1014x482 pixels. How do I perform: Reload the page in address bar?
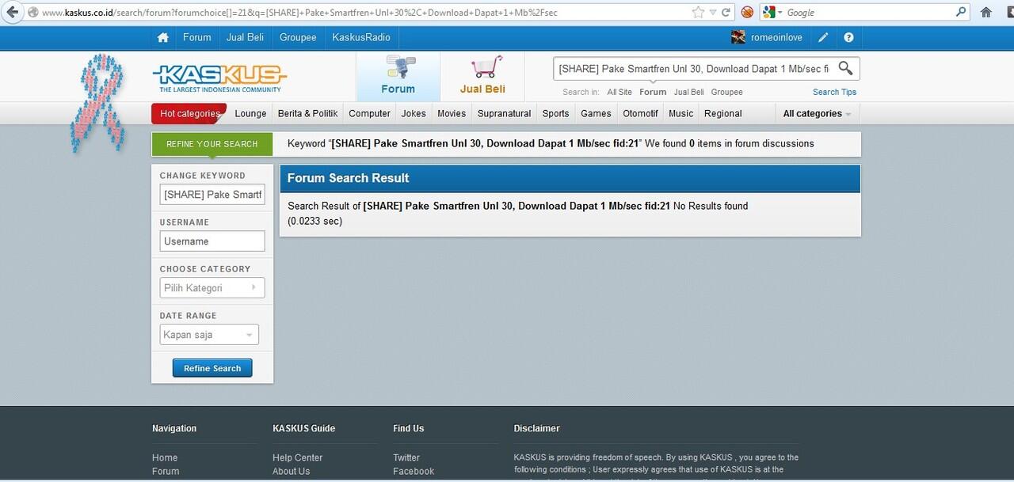click(x=726, y=13)
